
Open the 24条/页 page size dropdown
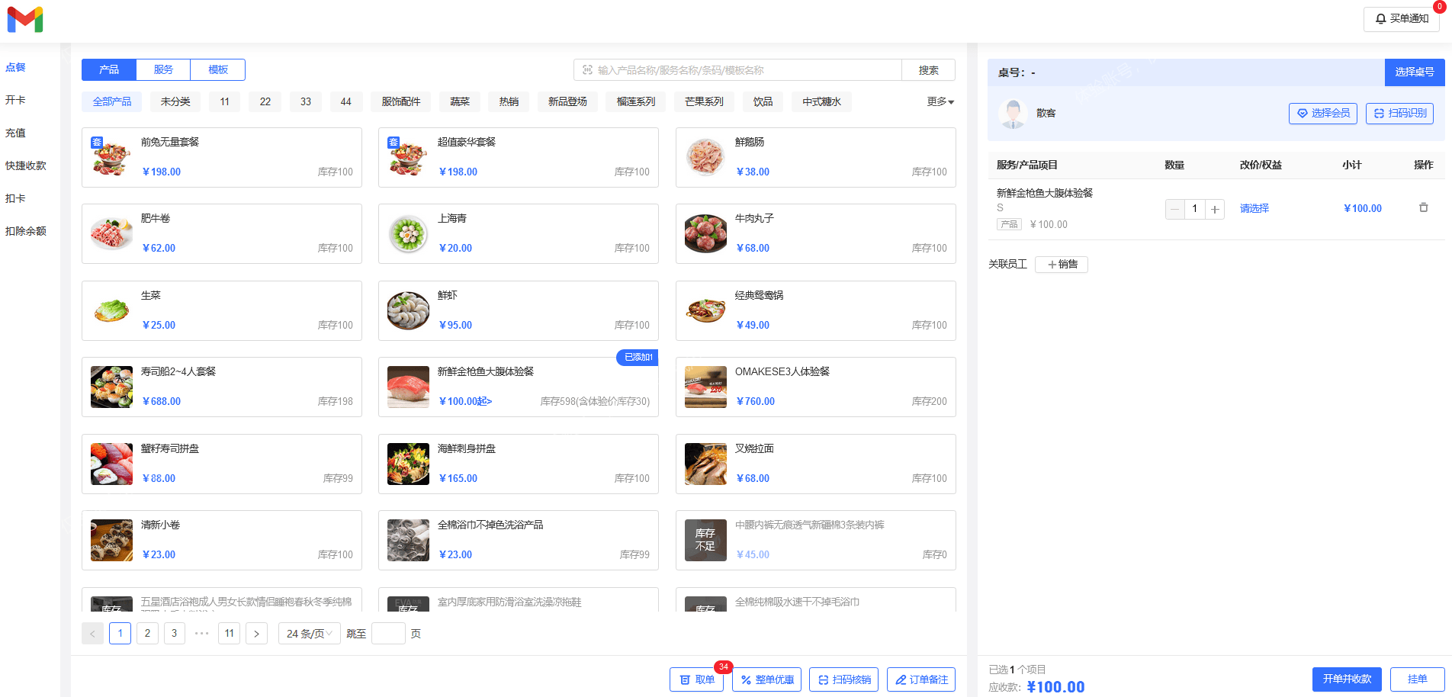[x=309, y=634]
